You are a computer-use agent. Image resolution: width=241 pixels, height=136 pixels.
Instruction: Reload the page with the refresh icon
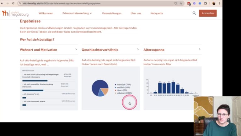click(x=13, y=3)
